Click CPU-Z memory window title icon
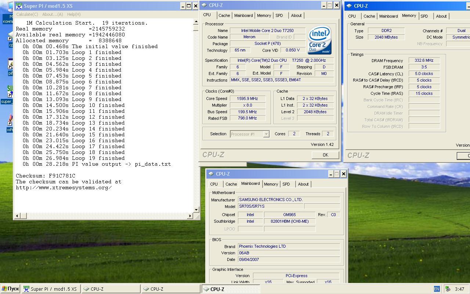470x294 pixels. [349, 6]
